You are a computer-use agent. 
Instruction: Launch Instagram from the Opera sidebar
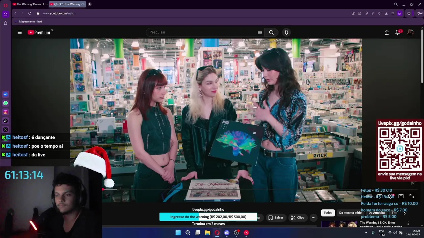[5, 112]
